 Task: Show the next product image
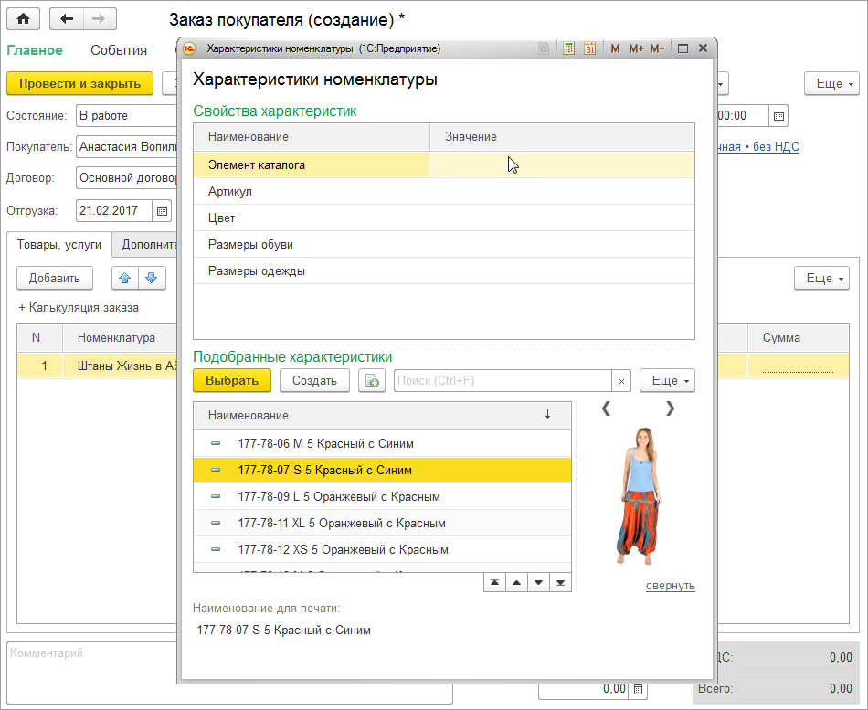pos(671,408)
